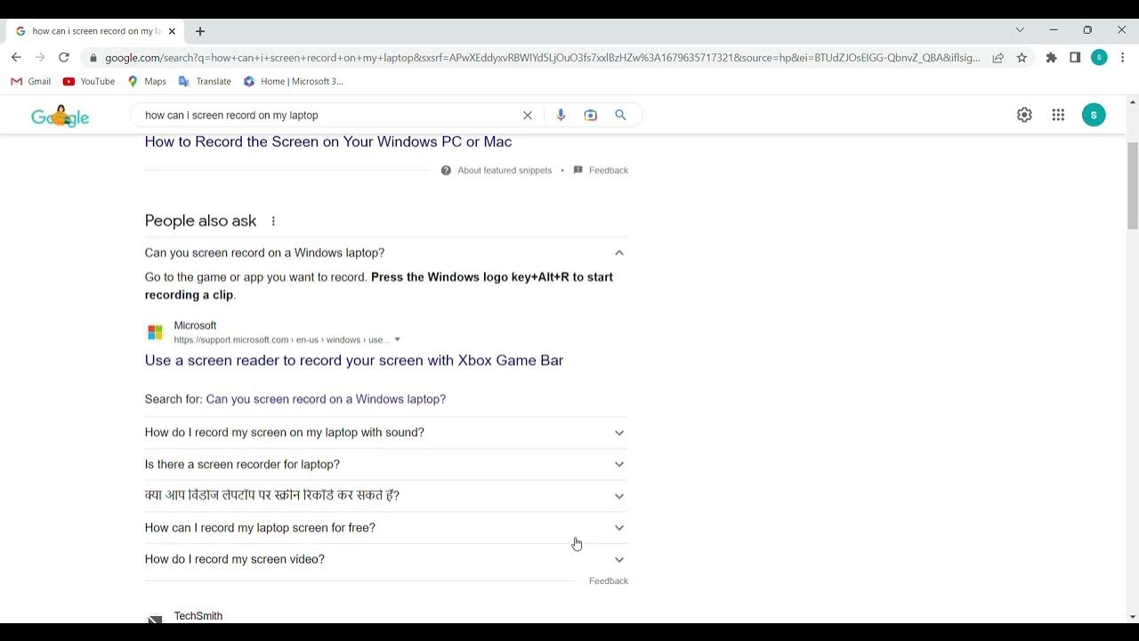Reload the page with refresh icon

64,57
